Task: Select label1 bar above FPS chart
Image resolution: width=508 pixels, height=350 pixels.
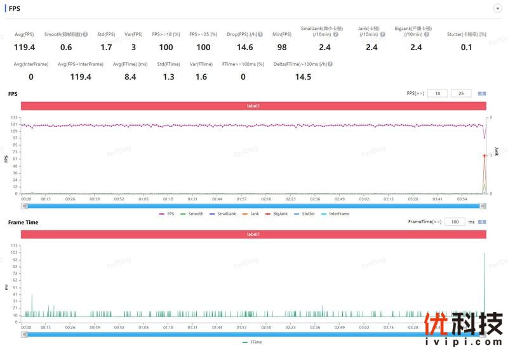Action: tap(253, 106)
